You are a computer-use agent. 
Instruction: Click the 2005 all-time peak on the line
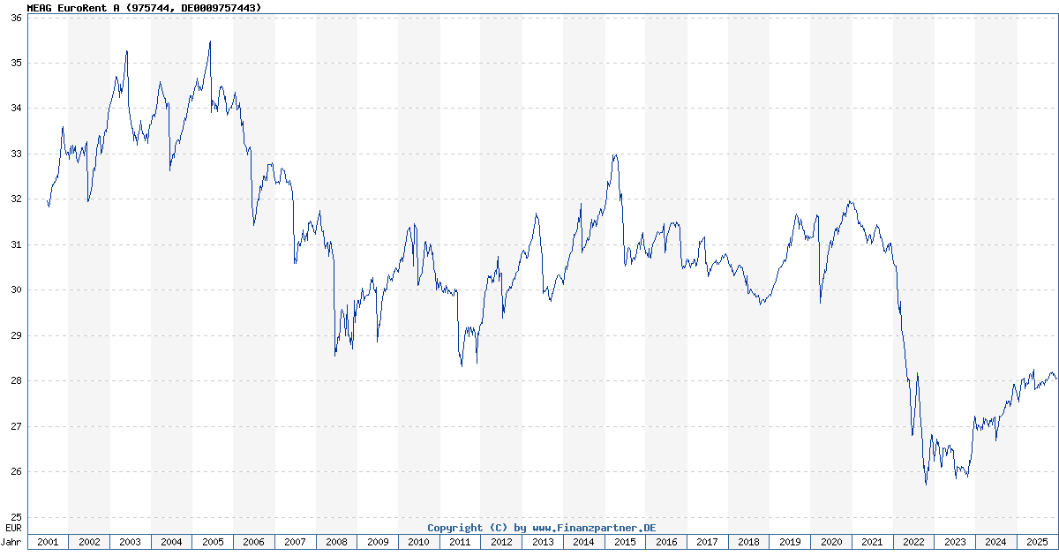209,41
